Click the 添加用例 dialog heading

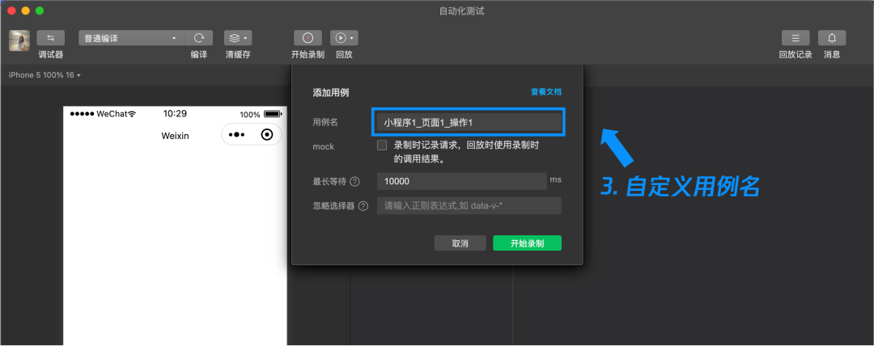(331, 92)
